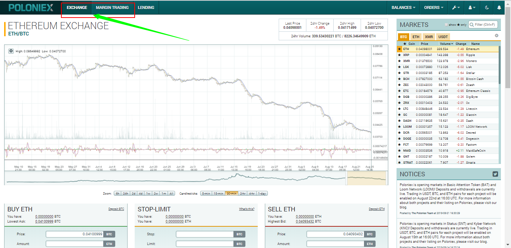Toggle favorite star for XRP market
Viewport: 511px width, 248px height.
coord(400,55)
